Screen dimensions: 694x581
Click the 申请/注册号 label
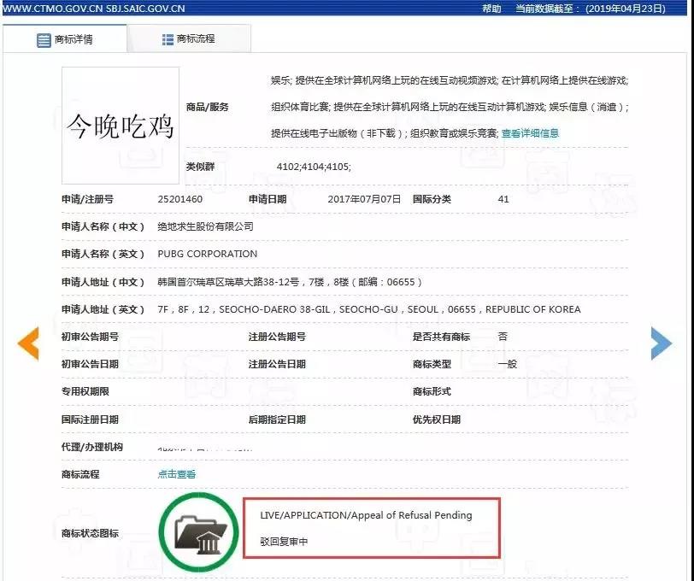point(87,199)
